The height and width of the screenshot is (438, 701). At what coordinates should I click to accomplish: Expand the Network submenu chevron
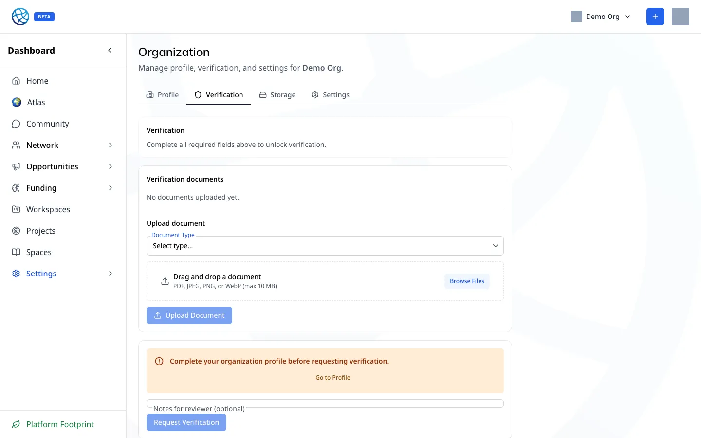tap(111, 145)
